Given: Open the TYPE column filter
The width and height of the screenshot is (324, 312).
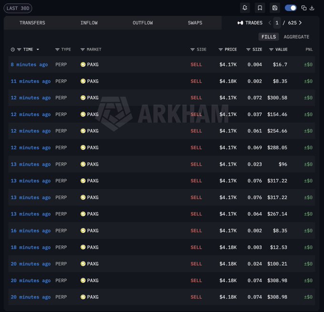Looking at the screenshot, I should coord(57,50).
